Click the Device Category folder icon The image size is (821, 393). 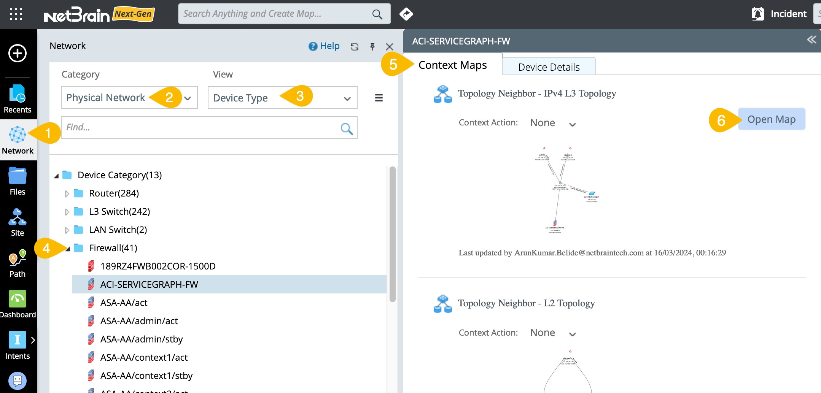67,175
